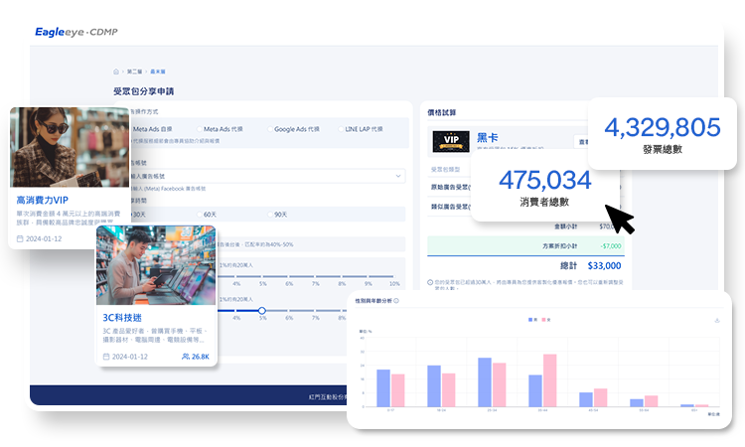
Task: Click the tallest pink bar in chart
Action: [549, 380]
